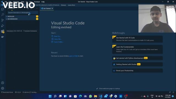Show hidden system tray icons
This screenshot has height=99, width=176.
coord(142,96)
